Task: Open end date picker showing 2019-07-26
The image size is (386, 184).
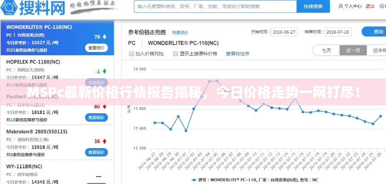Action: point(337,32)
